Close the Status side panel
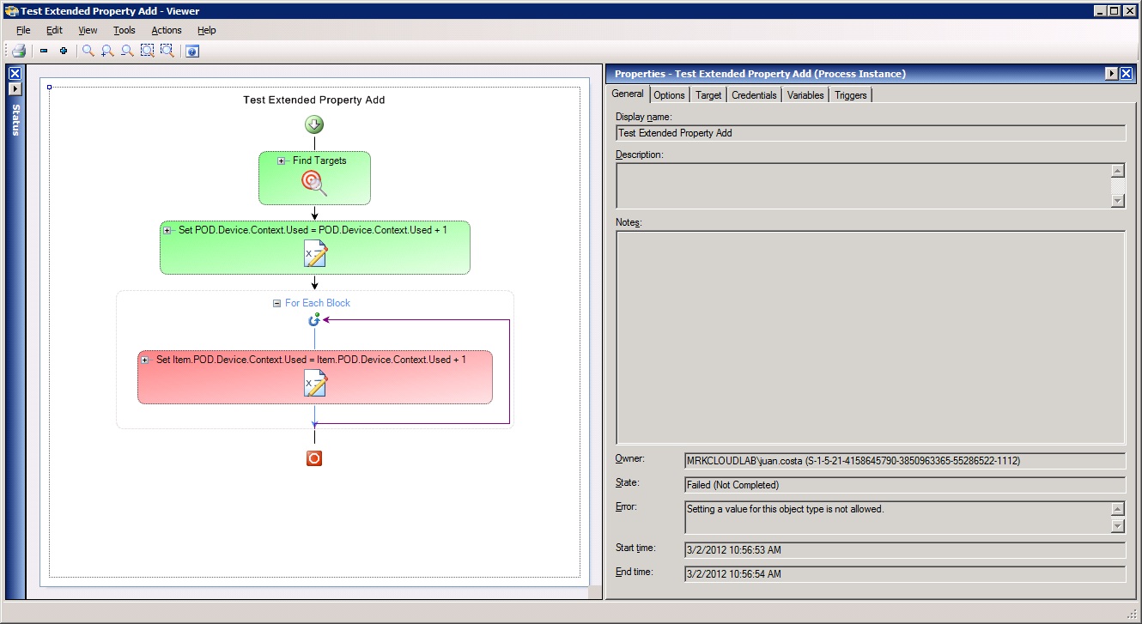1142x624 pixels. [15, 74]
